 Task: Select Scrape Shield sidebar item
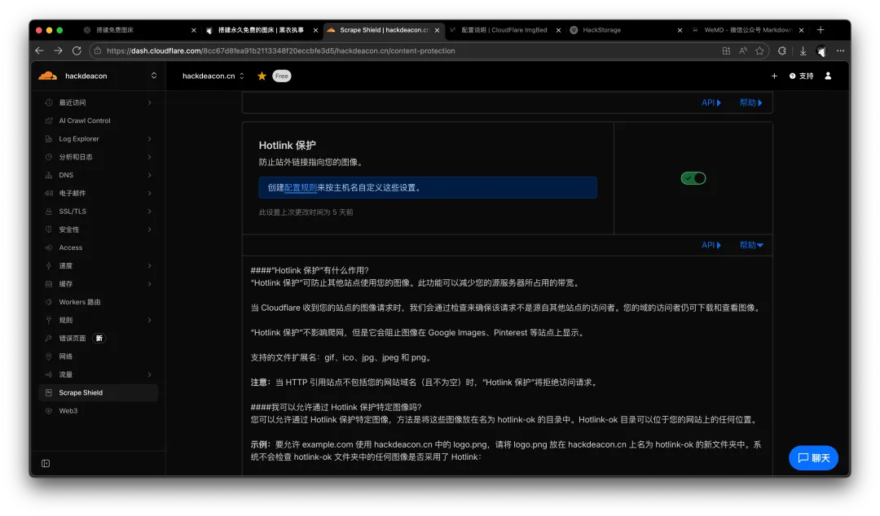coord(99,392)
